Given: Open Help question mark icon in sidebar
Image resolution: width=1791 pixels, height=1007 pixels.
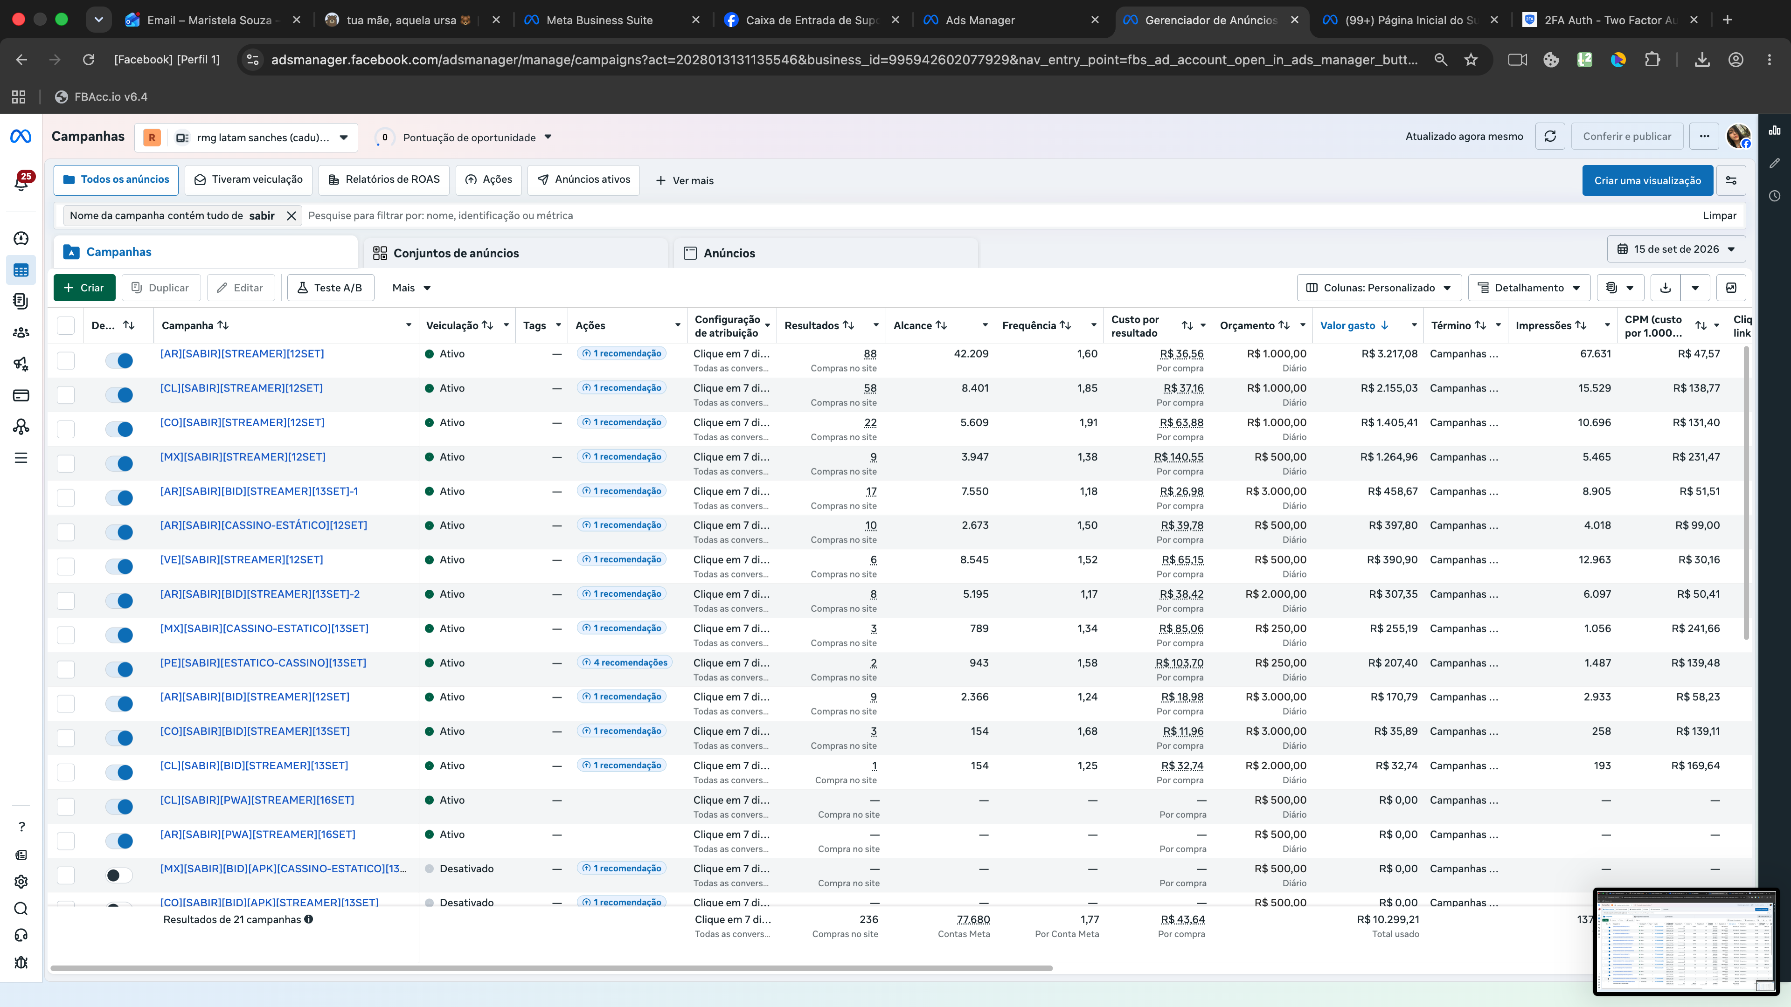Looking at the screenshot, I should (x=21, y=827).
